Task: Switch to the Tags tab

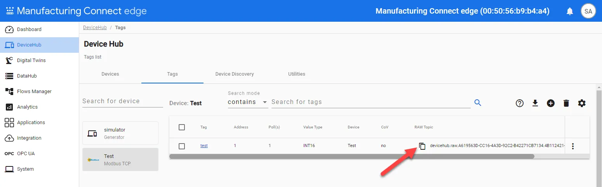Action: pos(172,74)
